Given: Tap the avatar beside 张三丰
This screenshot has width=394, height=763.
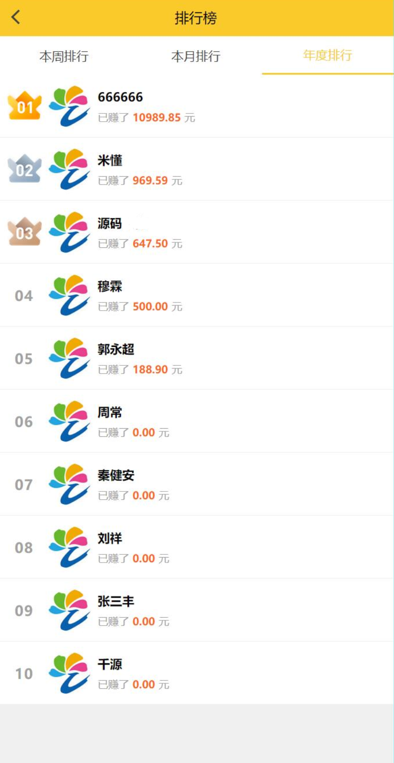Looking at the screenshot, I should [x=69, y=610].
